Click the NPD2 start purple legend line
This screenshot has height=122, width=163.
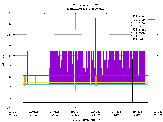152,16
